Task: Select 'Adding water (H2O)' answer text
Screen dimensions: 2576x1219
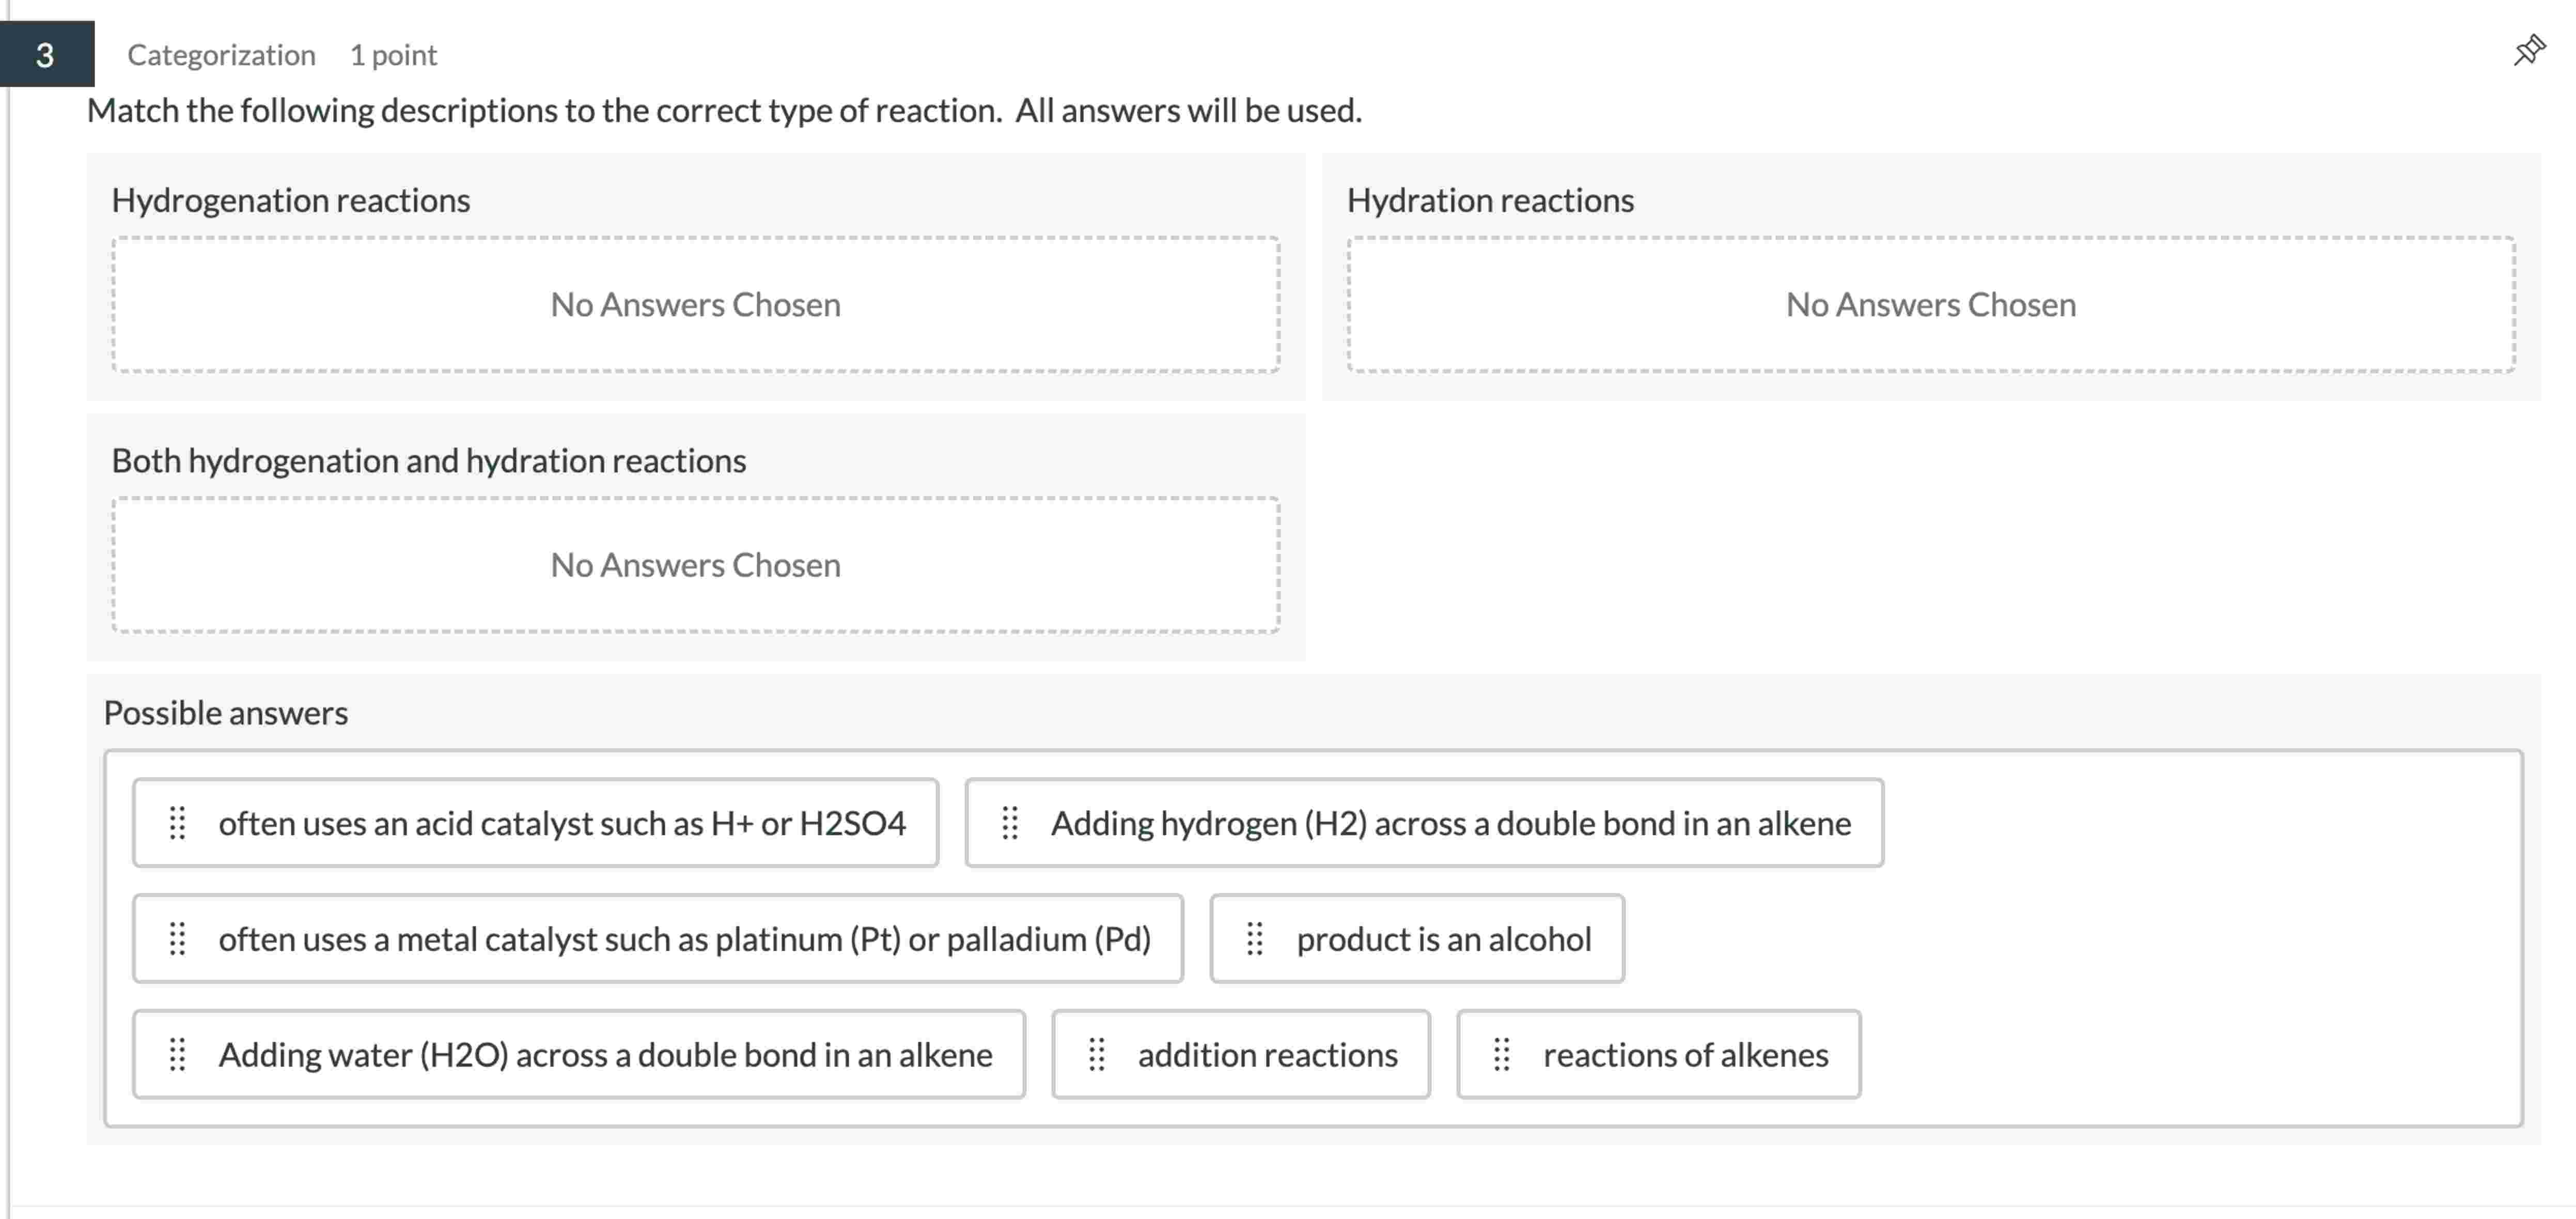Action: [605, 1055]
